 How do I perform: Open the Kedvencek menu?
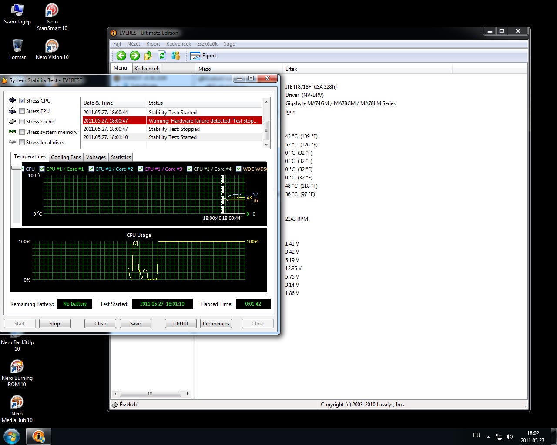coord(178,44)
